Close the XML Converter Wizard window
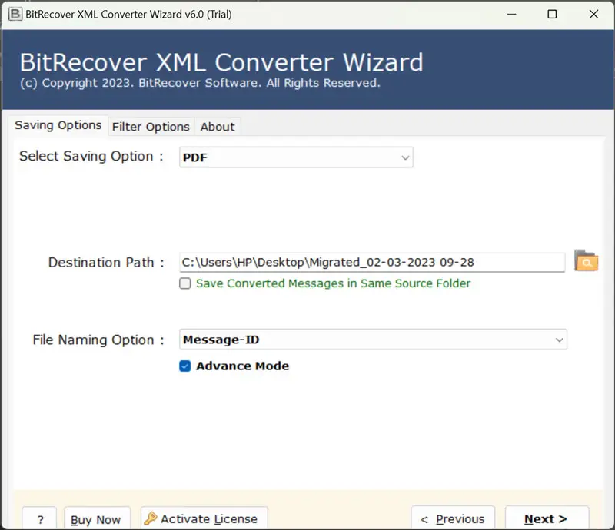Viewport: 615px width, 530px height. coord(593,15)
